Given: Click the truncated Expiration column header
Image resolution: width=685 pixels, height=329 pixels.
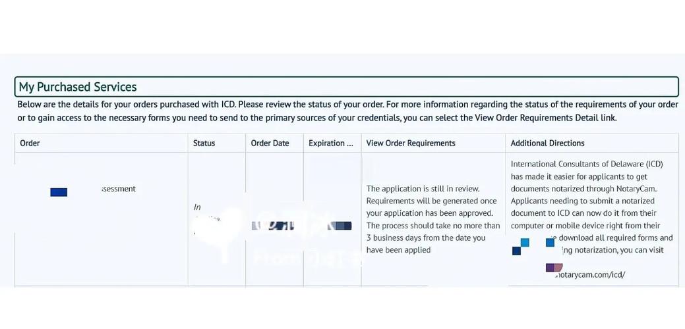Looking at the screenshot, I should (330, 143).
